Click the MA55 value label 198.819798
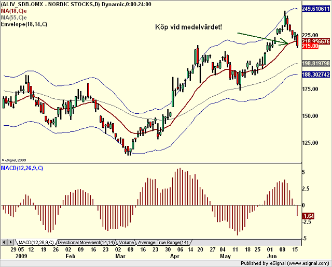The image size is (332, 267). tap(316, 63)
